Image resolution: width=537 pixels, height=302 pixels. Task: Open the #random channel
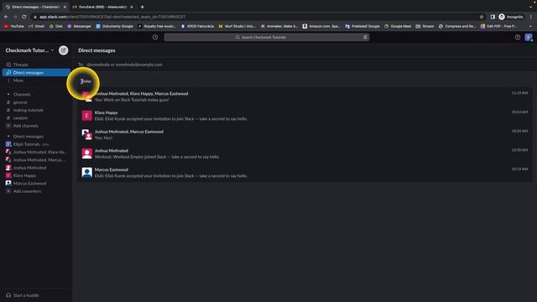pyautogui.click(x=36, y=118)
